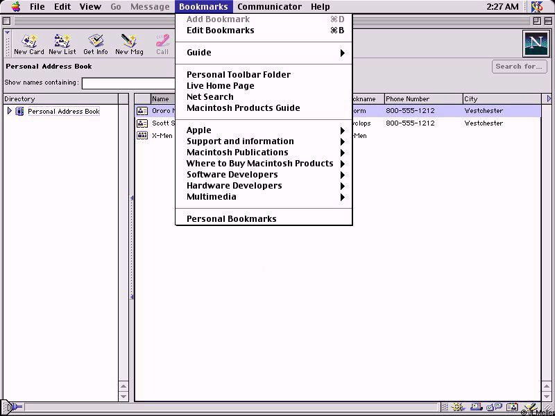Click the contact list vertical scrollbar down arrow
The width and height of the screenshot is (555, 416).
[546, 397]
